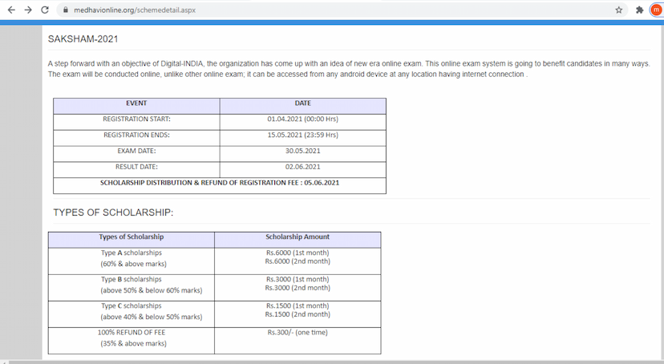
Task: Click the Scholarship Amount column header
Action: pos(298,237)
